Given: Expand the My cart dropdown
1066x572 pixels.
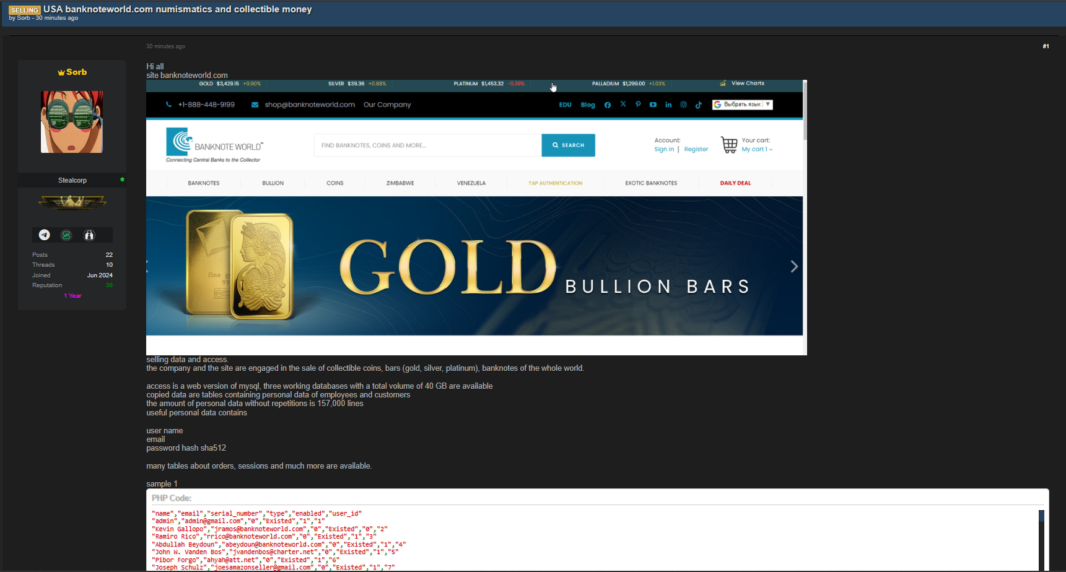Looking at the screenshot, I should click(757, 149).
